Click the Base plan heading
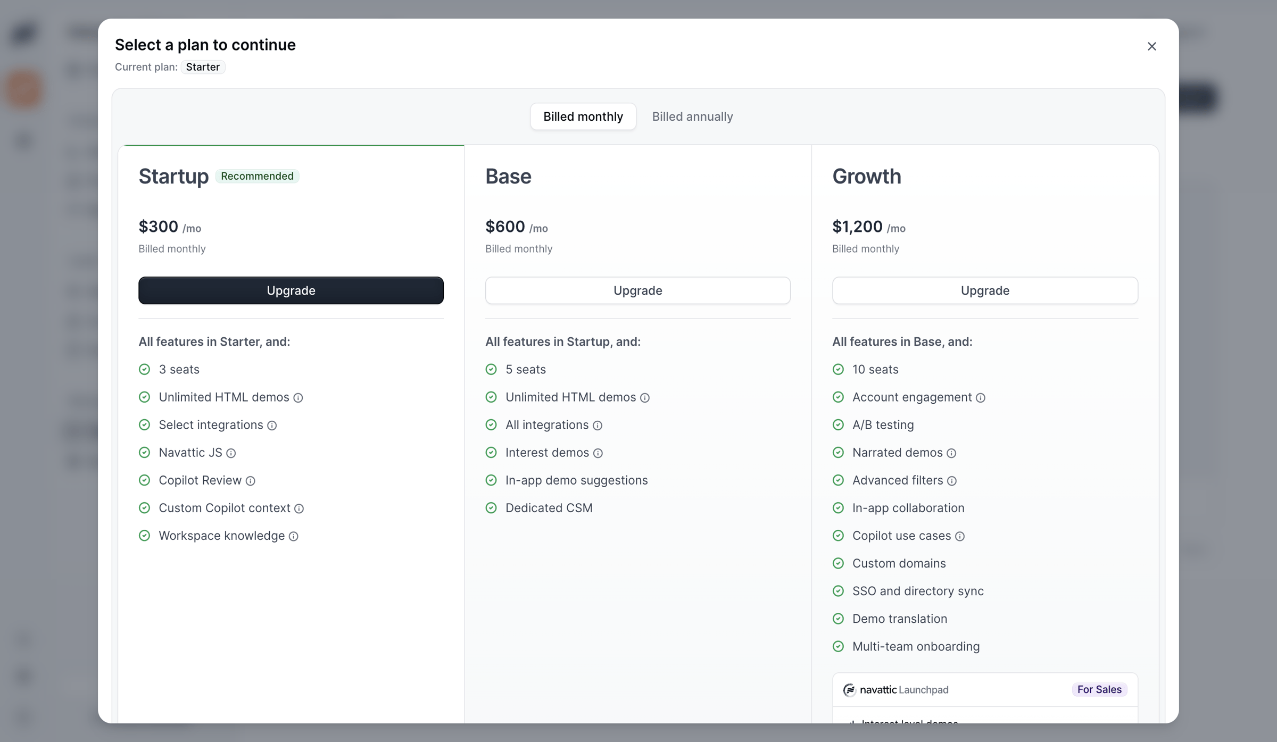This screenshot has width=1277, height=742. (x=508, y=177)
